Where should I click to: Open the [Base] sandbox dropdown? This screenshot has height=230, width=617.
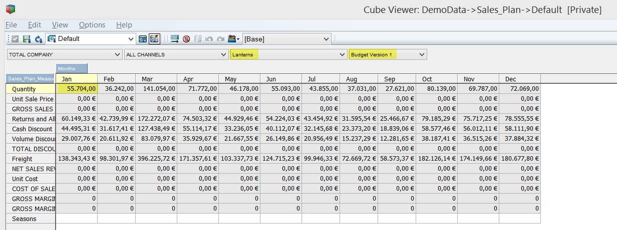(327, 39)
